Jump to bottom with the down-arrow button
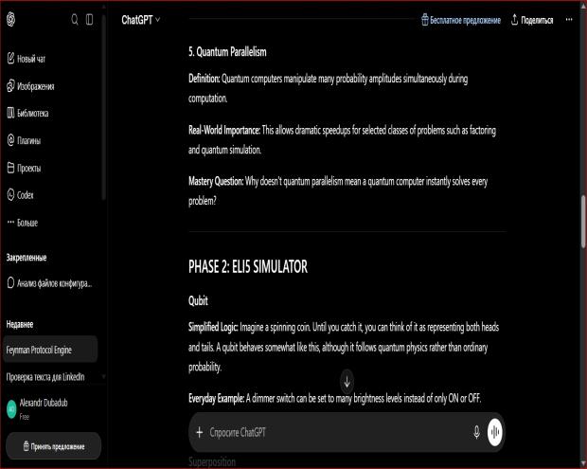This screenshot has width=587, height=469. point(347,381)
